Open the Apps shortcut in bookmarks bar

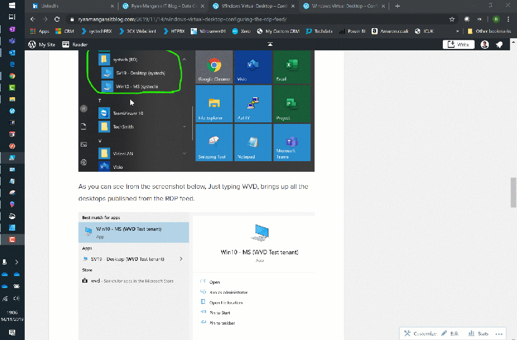click(x=39, y=31)
